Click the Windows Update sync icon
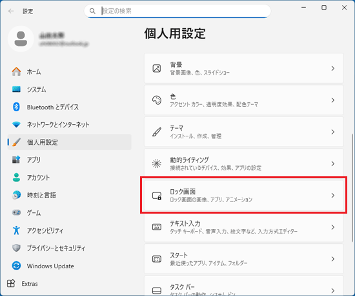355x296 pixels. point(16,266)
